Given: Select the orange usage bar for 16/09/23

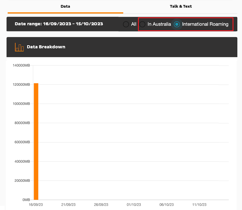Looking at the screenshot, I should (35, 141).
